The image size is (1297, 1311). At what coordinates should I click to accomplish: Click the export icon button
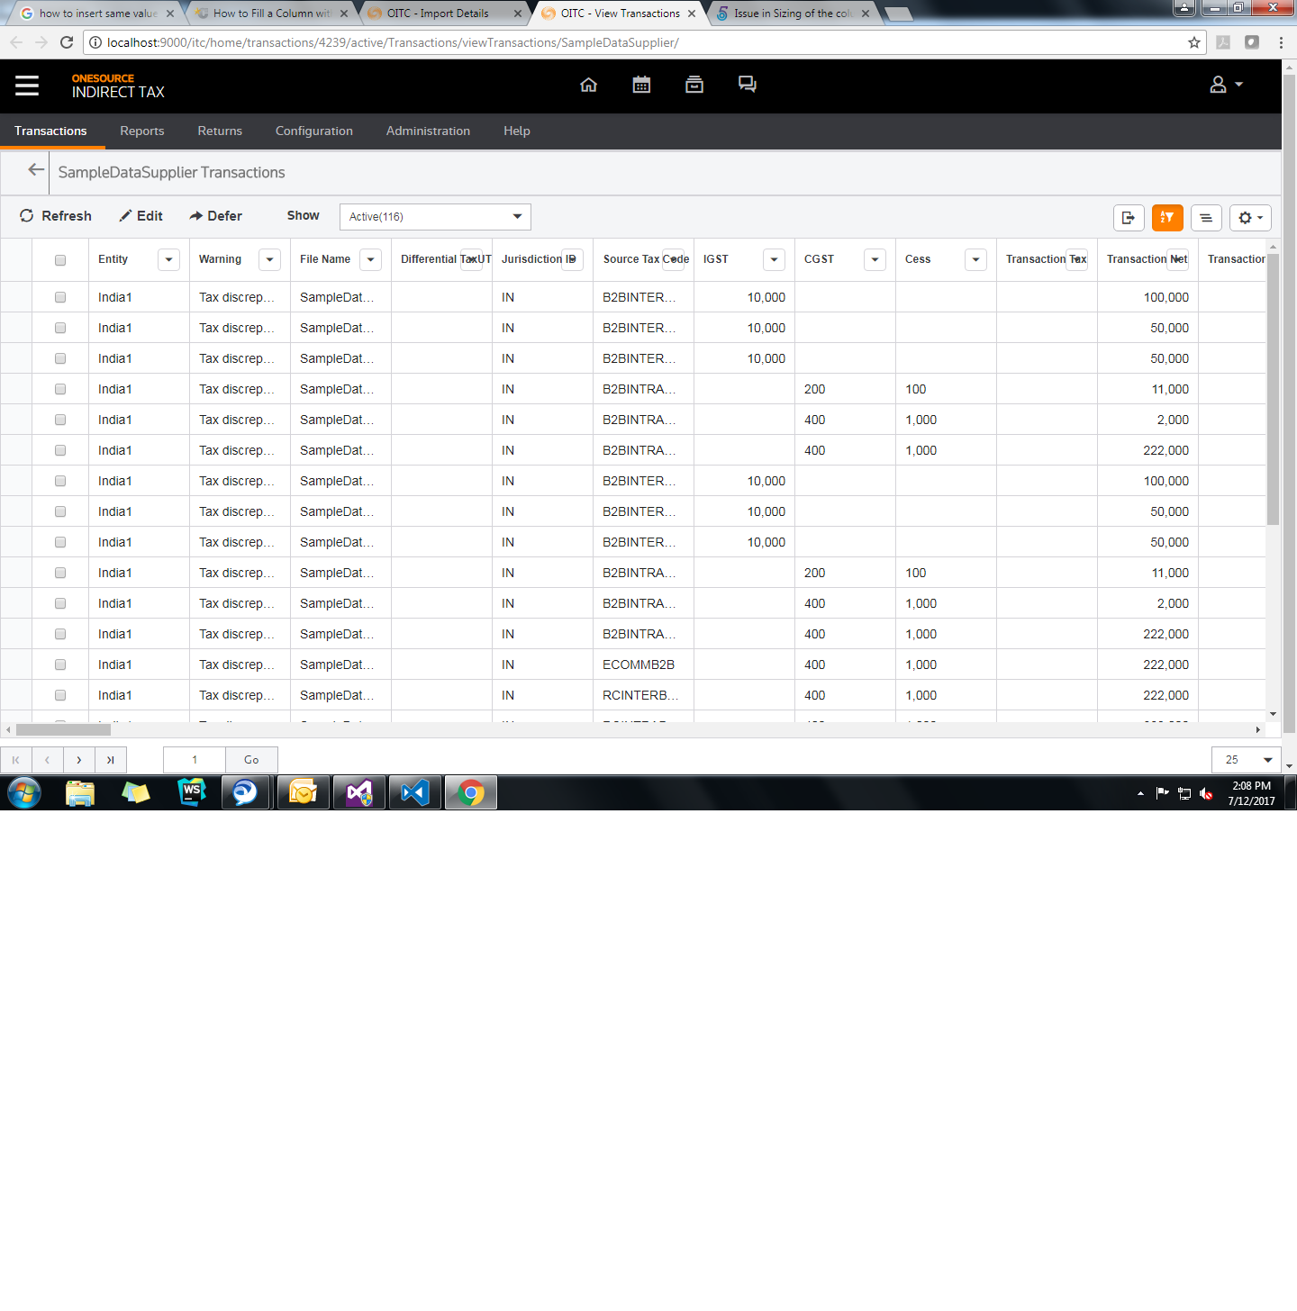click(1129, 217)
